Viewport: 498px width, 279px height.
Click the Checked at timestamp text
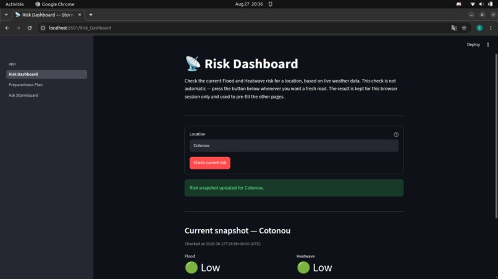click(x=222, y=244)
